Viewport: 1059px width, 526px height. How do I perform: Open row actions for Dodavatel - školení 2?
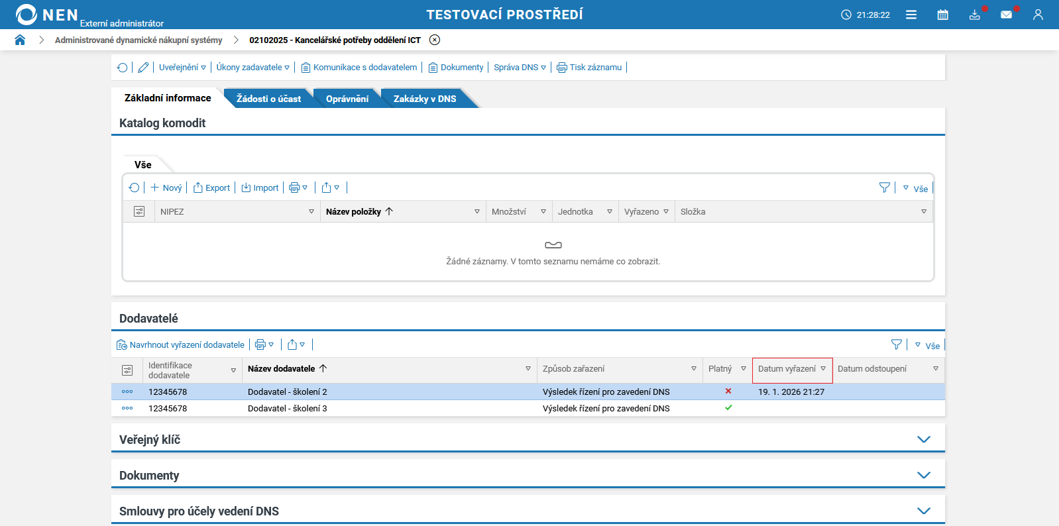127,392
